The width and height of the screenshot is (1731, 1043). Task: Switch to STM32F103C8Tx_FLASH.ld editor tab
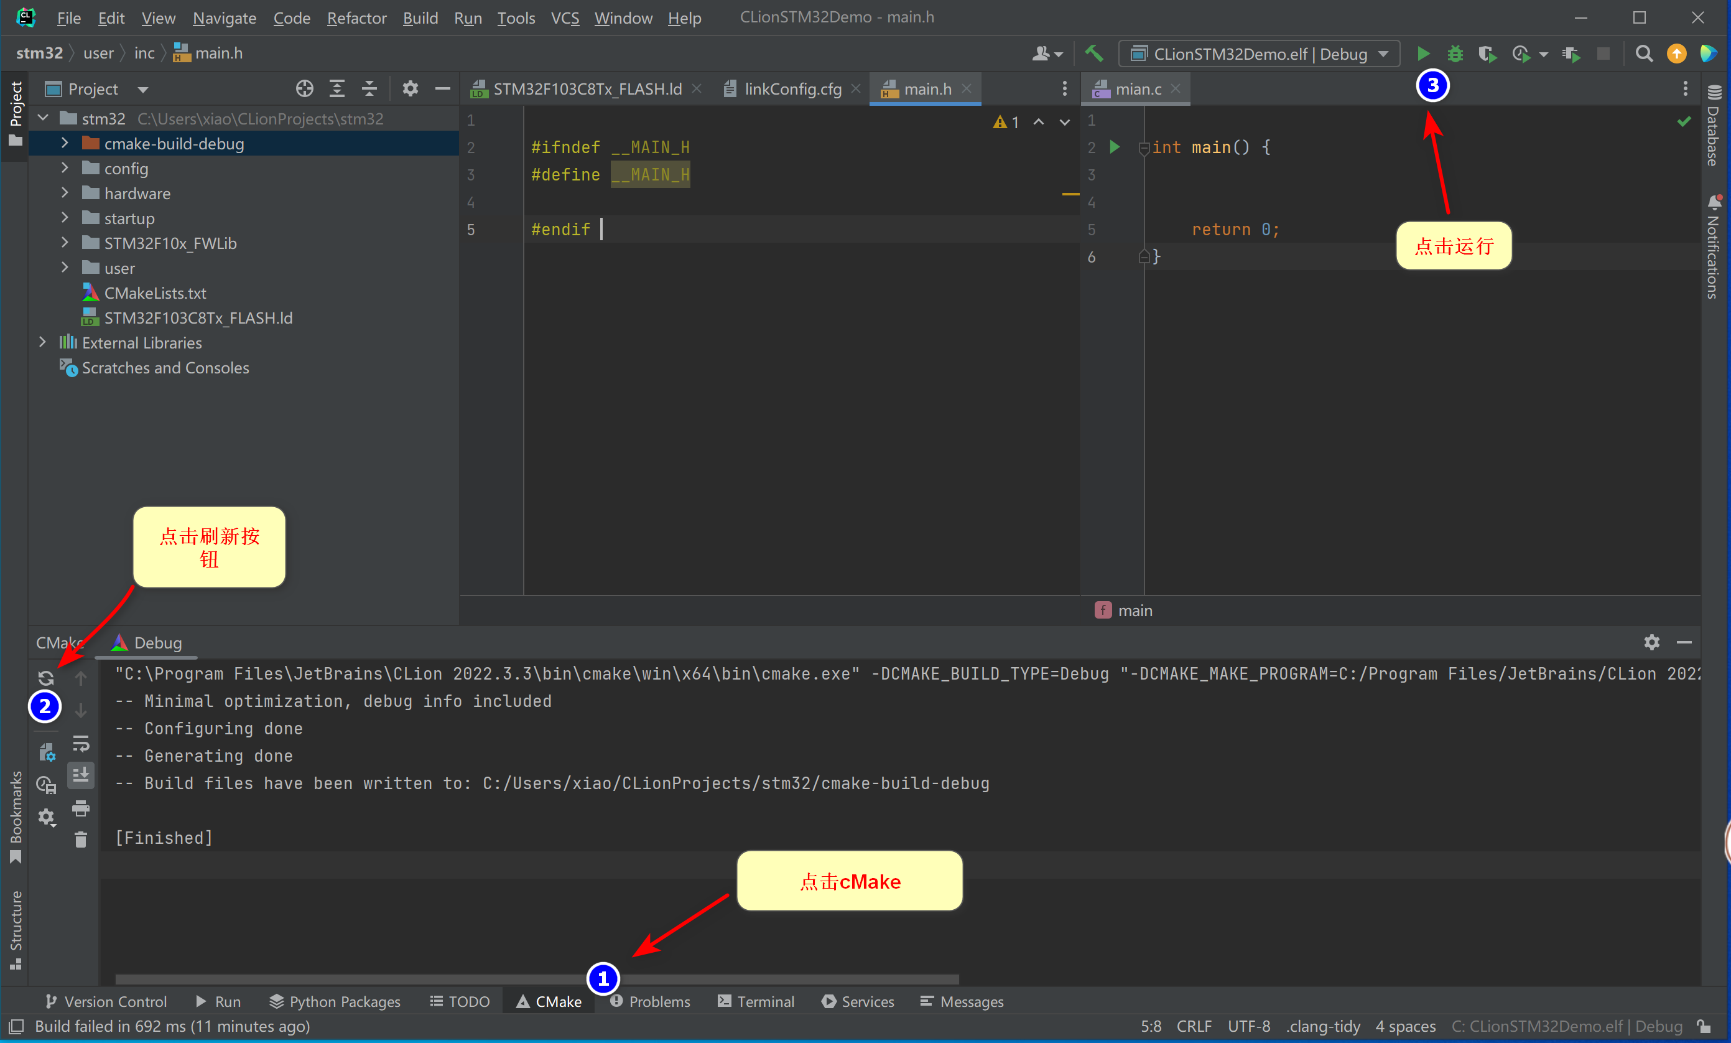pos(587,88)
